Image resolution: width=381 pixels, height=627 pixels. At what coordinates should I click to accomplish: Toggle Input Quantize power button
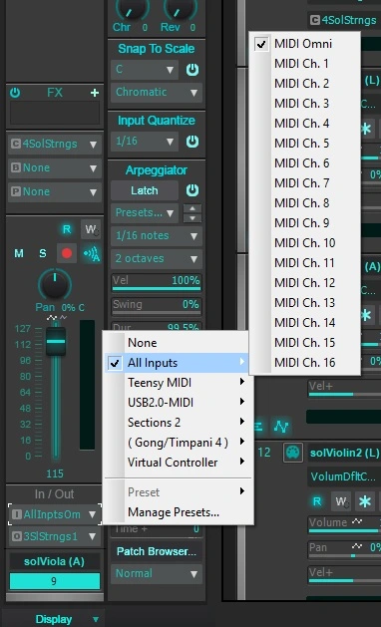point(192,142)
